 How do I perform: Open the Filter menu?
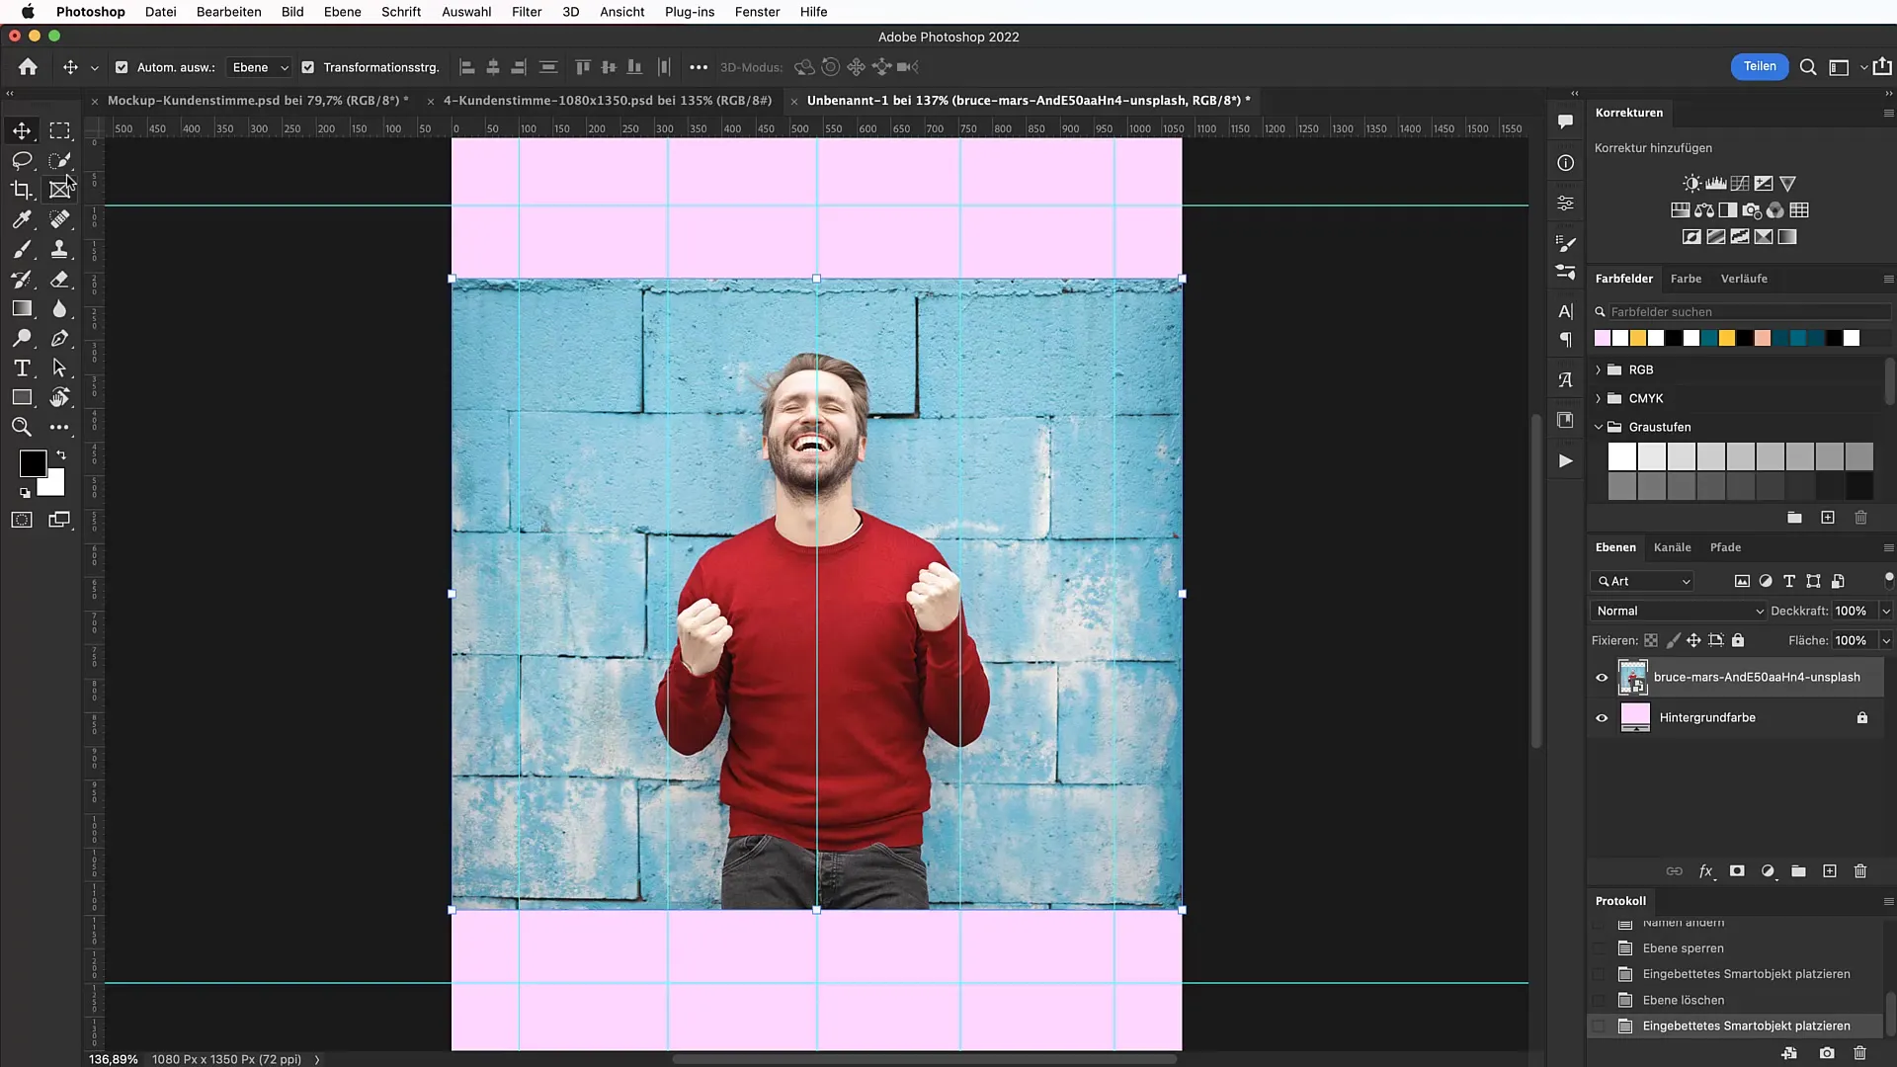pyautogui.click(x=527, y=12)
